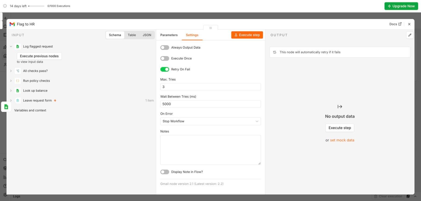Click the If branch icon of All checks pass?

coord(18,71)
